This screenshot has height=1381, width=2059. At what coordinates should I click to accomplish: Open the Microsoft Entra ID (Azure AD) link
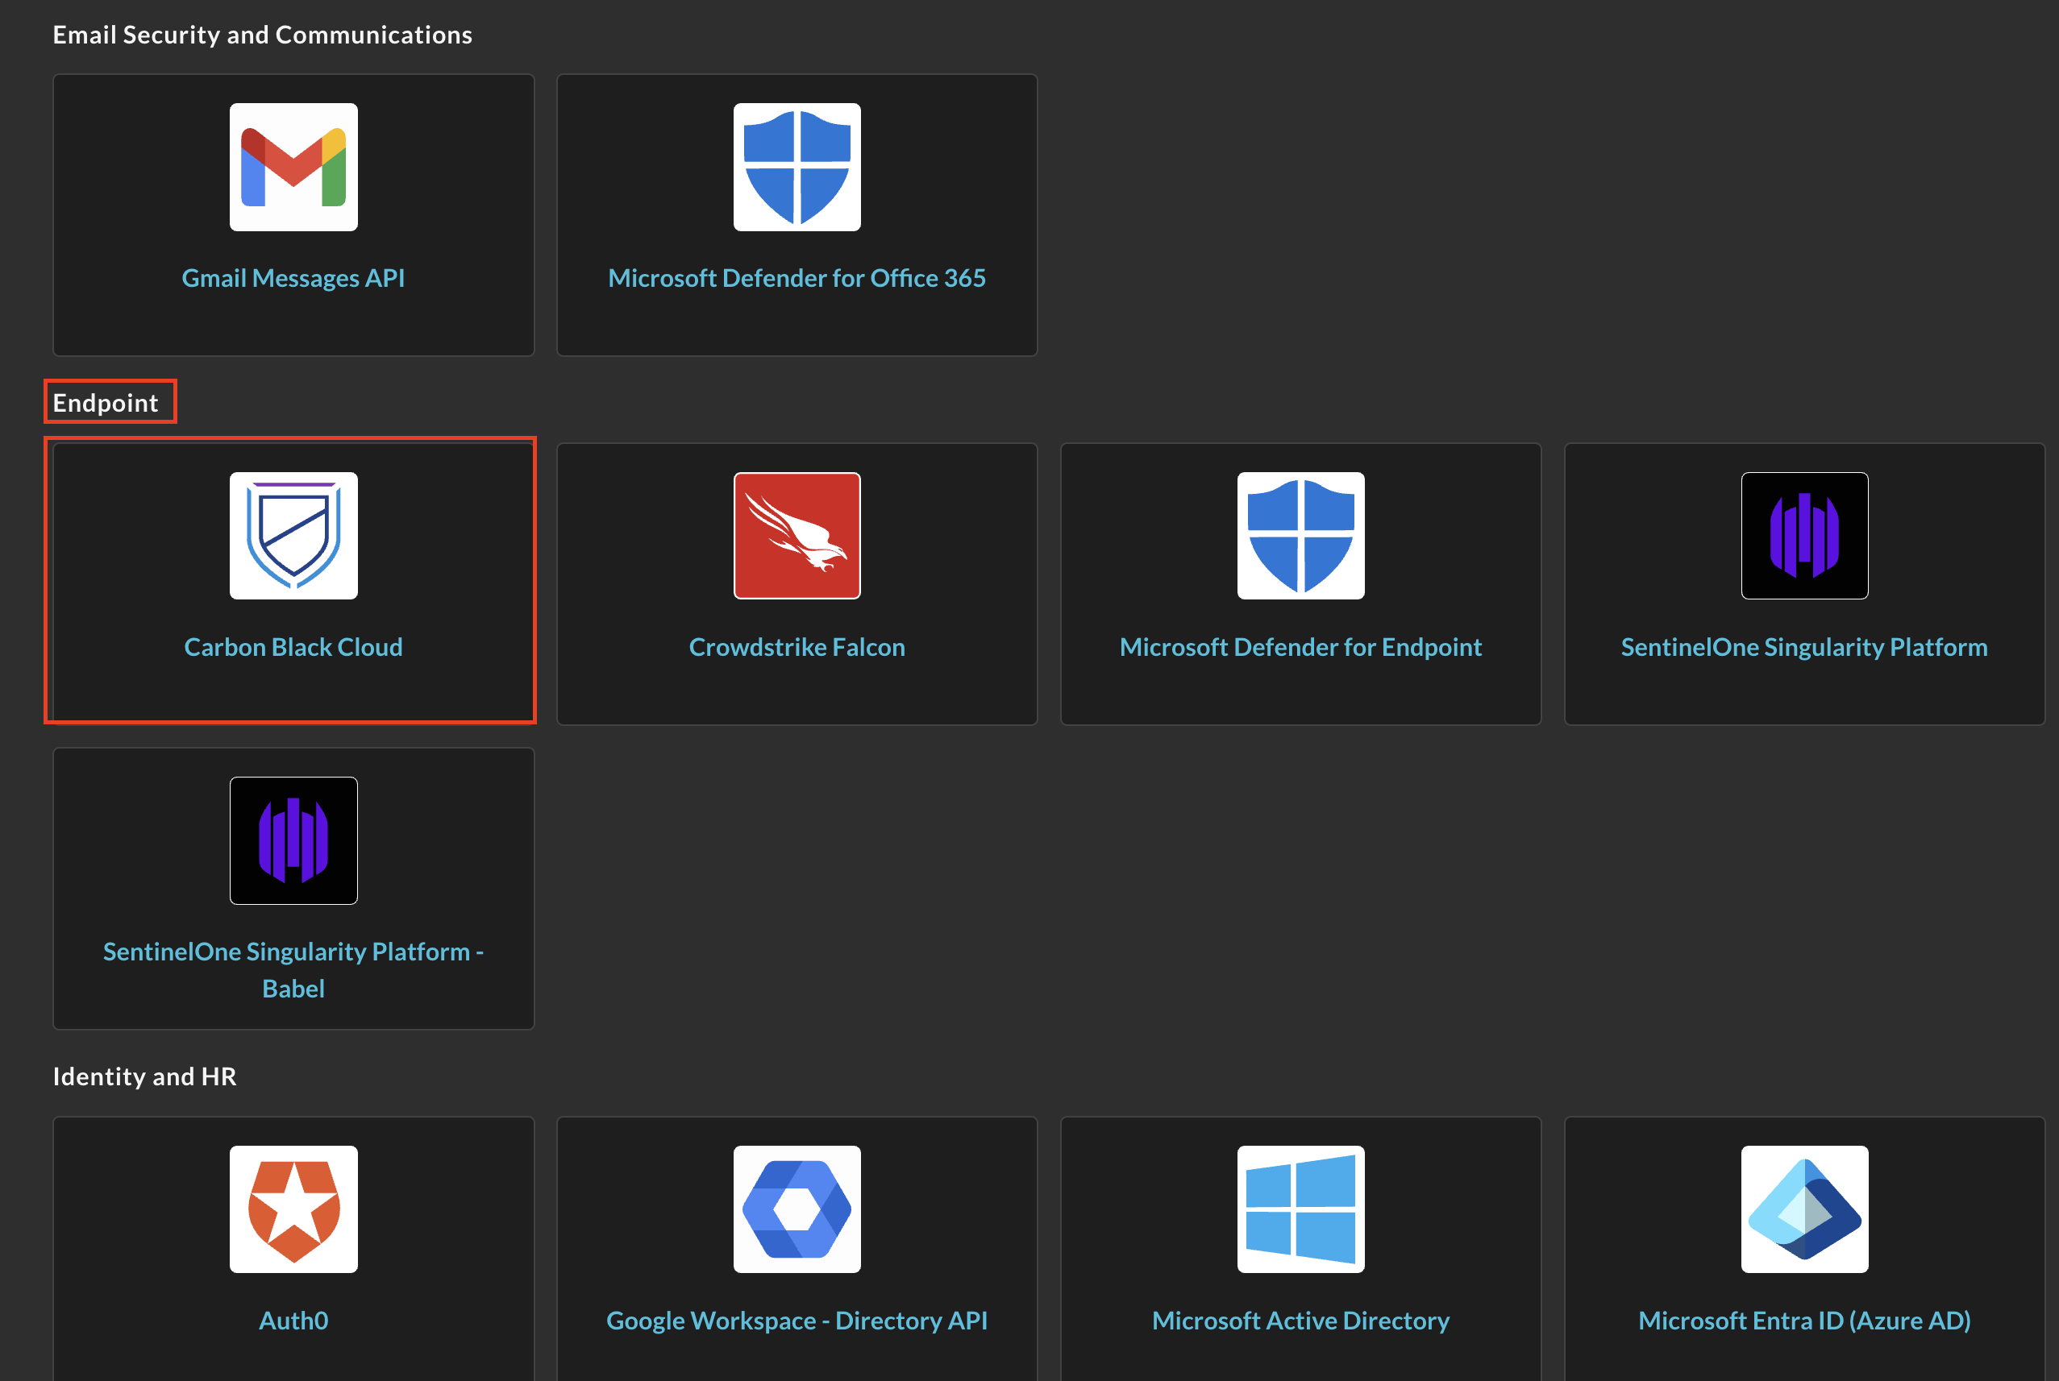[1803, 1321]
